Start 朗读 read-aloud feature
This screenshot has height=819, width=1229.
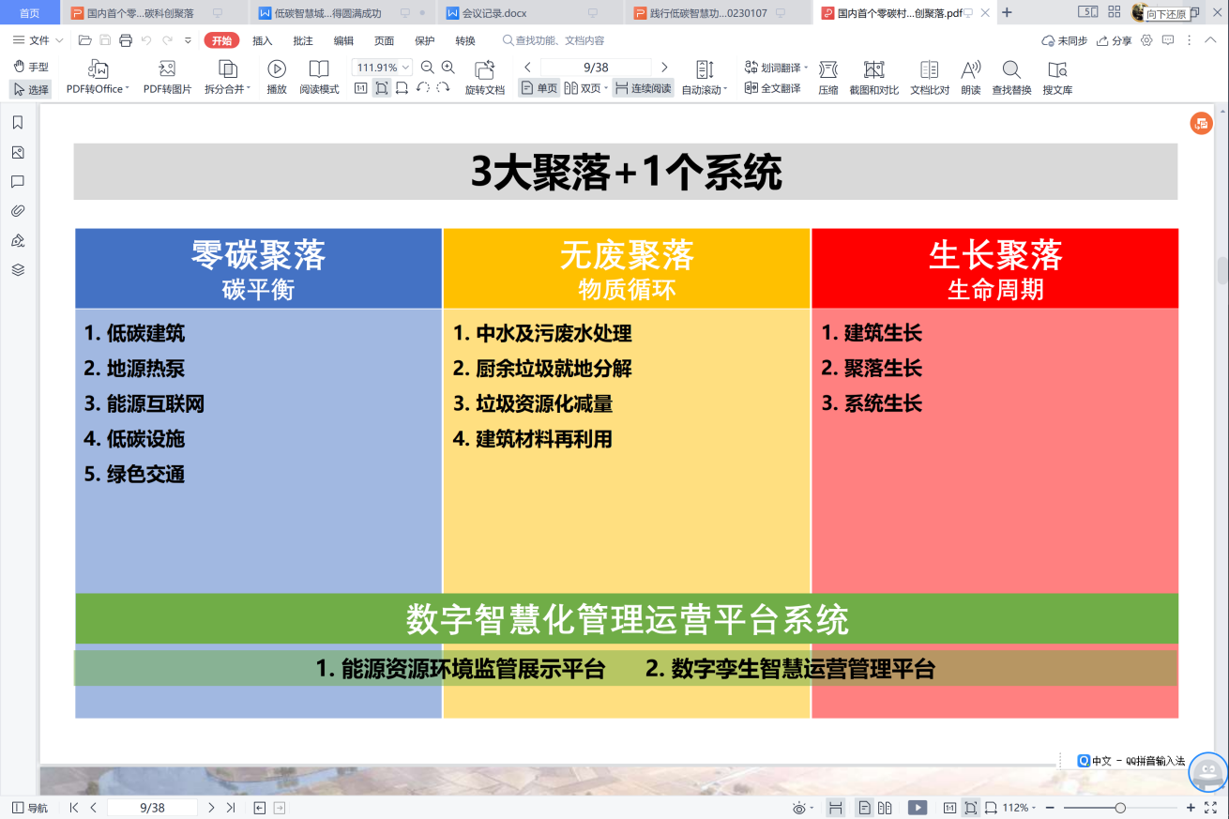pyautogui.click(x=970, y=69)
